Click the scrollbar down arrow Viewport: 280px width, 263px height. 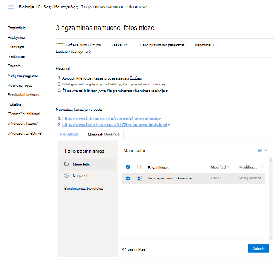[x=271, y=237]
